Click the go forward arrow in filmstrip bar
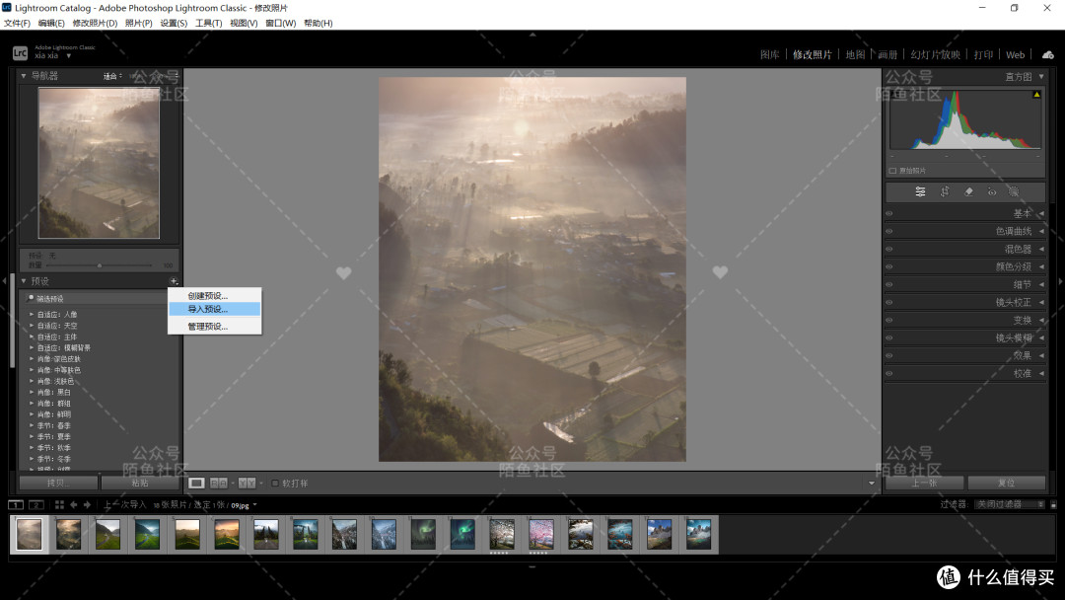 tap(87, 505)
